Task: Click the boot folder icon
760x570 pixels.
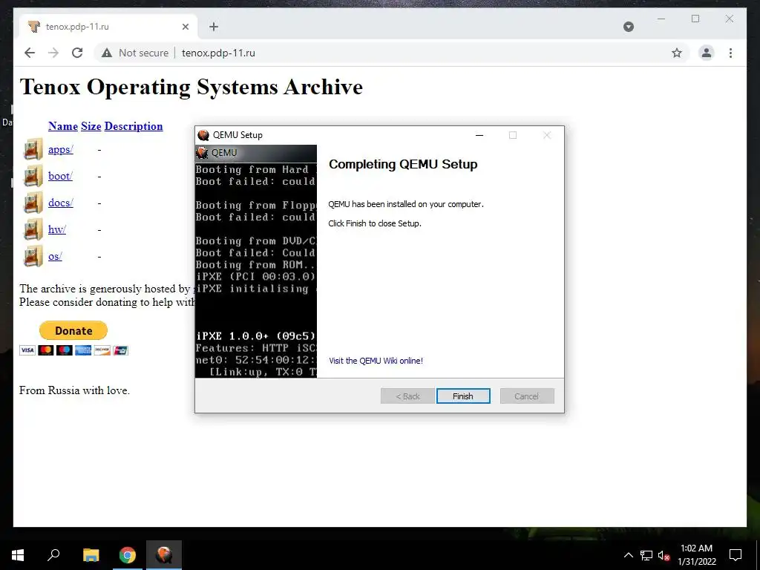Action: pyautogui.click(x=33, y=176)
